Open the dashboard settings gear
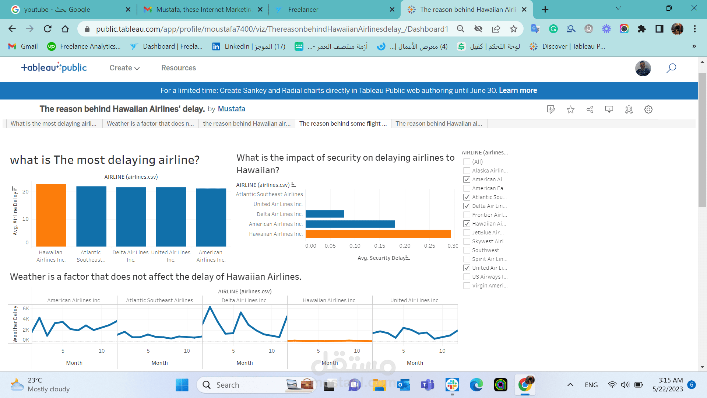This screenshot has height=398, width=707. [x=648, y=109]
